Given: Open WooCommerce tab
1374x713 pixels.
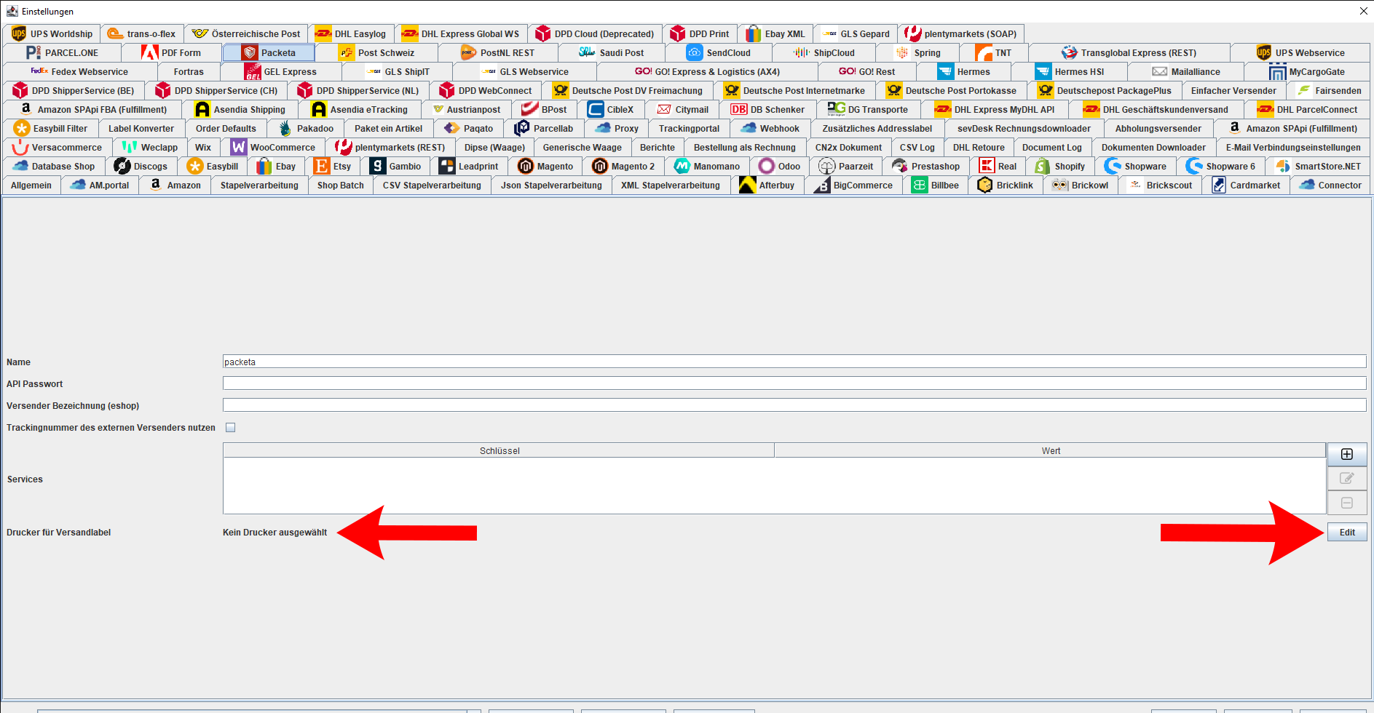Looking at the screenshot, I should pos(274,147).
